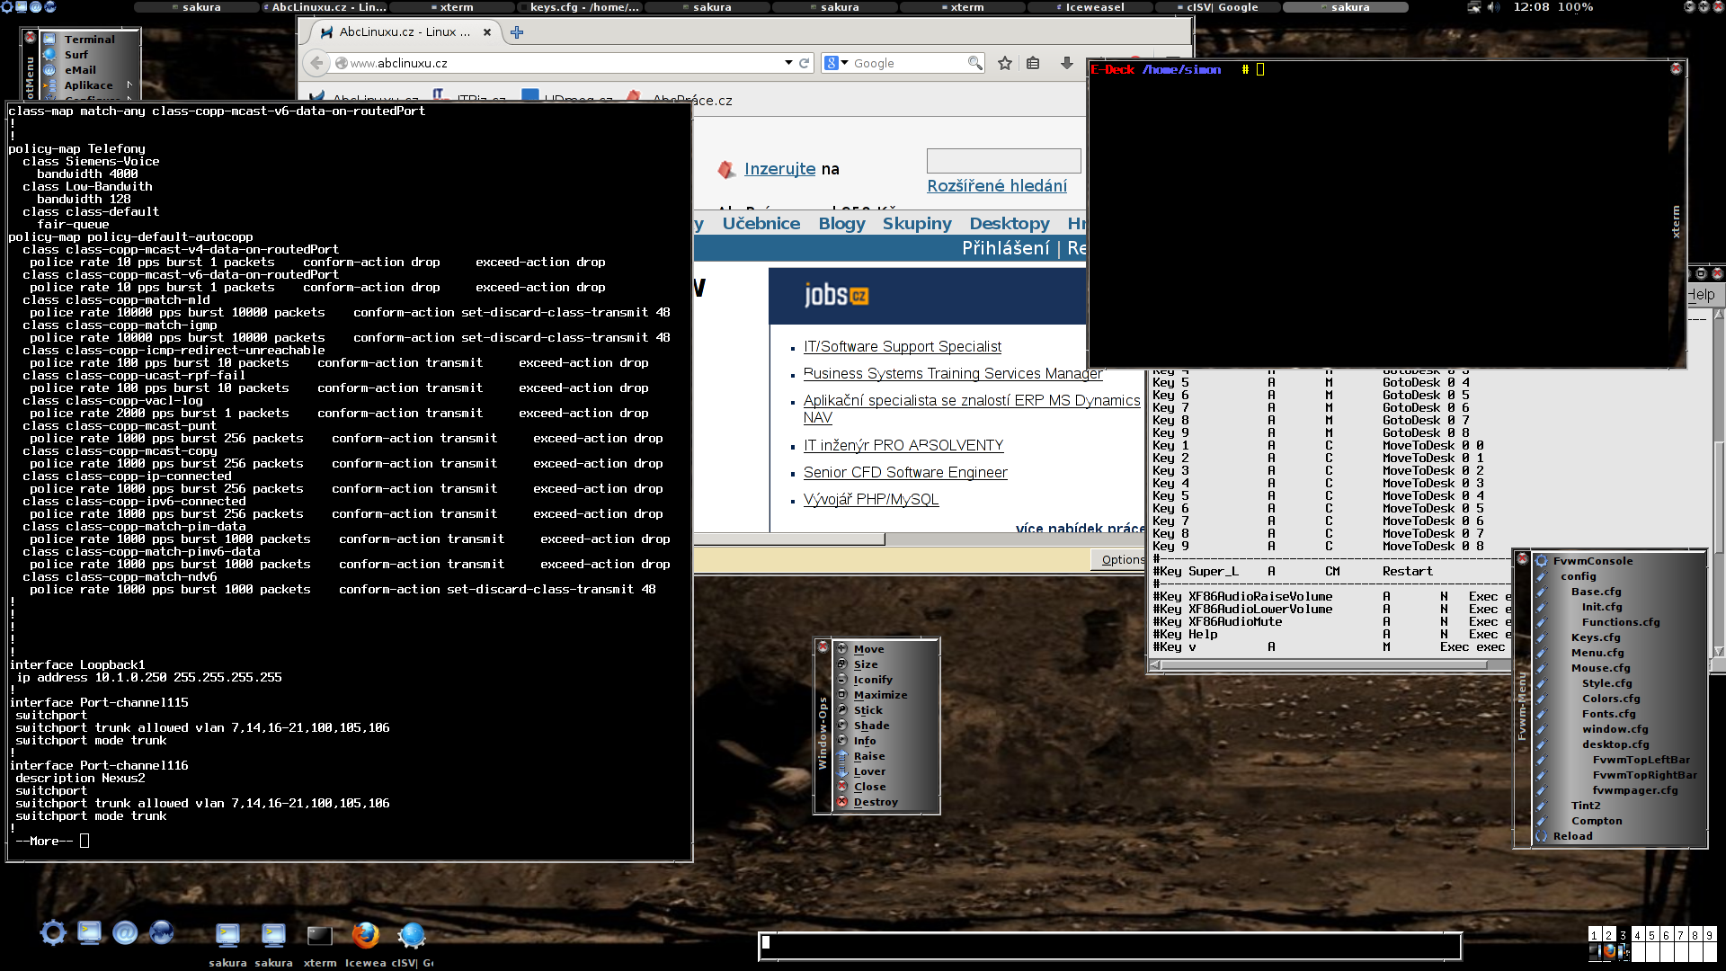This screenshot has width=1726, height=971.
Task: Open browser downloads arrow icon
Action: [1067, 63]
